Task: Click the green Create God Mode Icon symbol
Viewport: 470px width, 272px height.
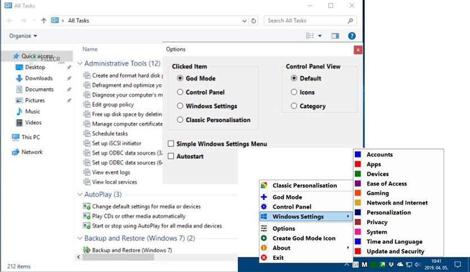Action: tap(264, 238)
